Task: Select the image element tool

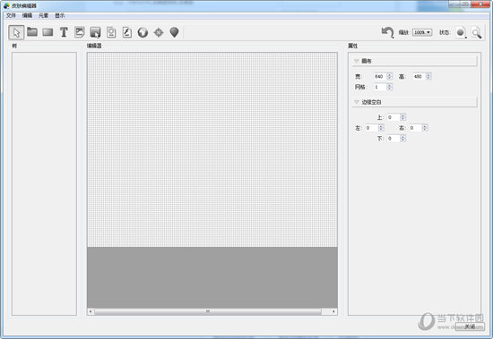Action: coord(80,32)
